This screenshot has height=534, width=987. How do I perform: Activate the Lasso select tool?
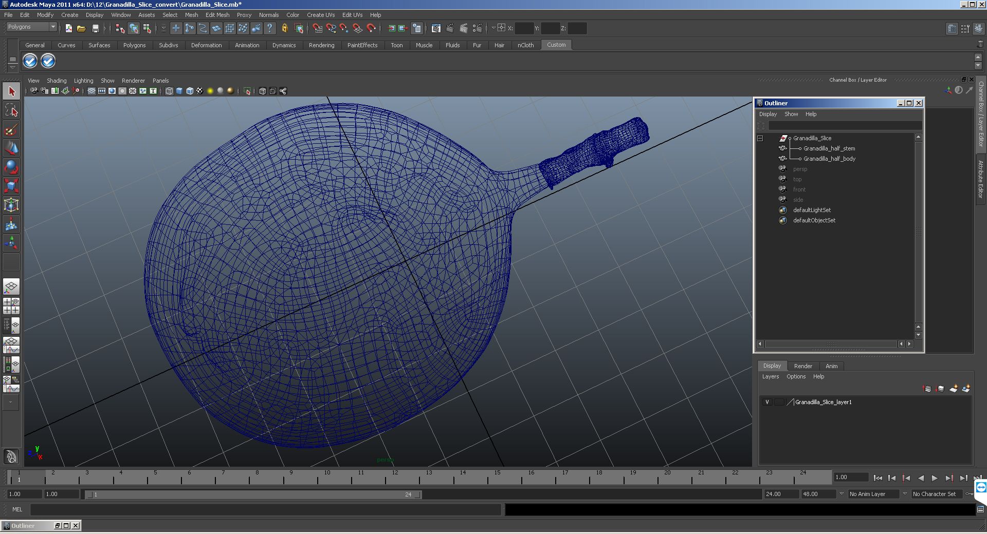click(11, 110)
